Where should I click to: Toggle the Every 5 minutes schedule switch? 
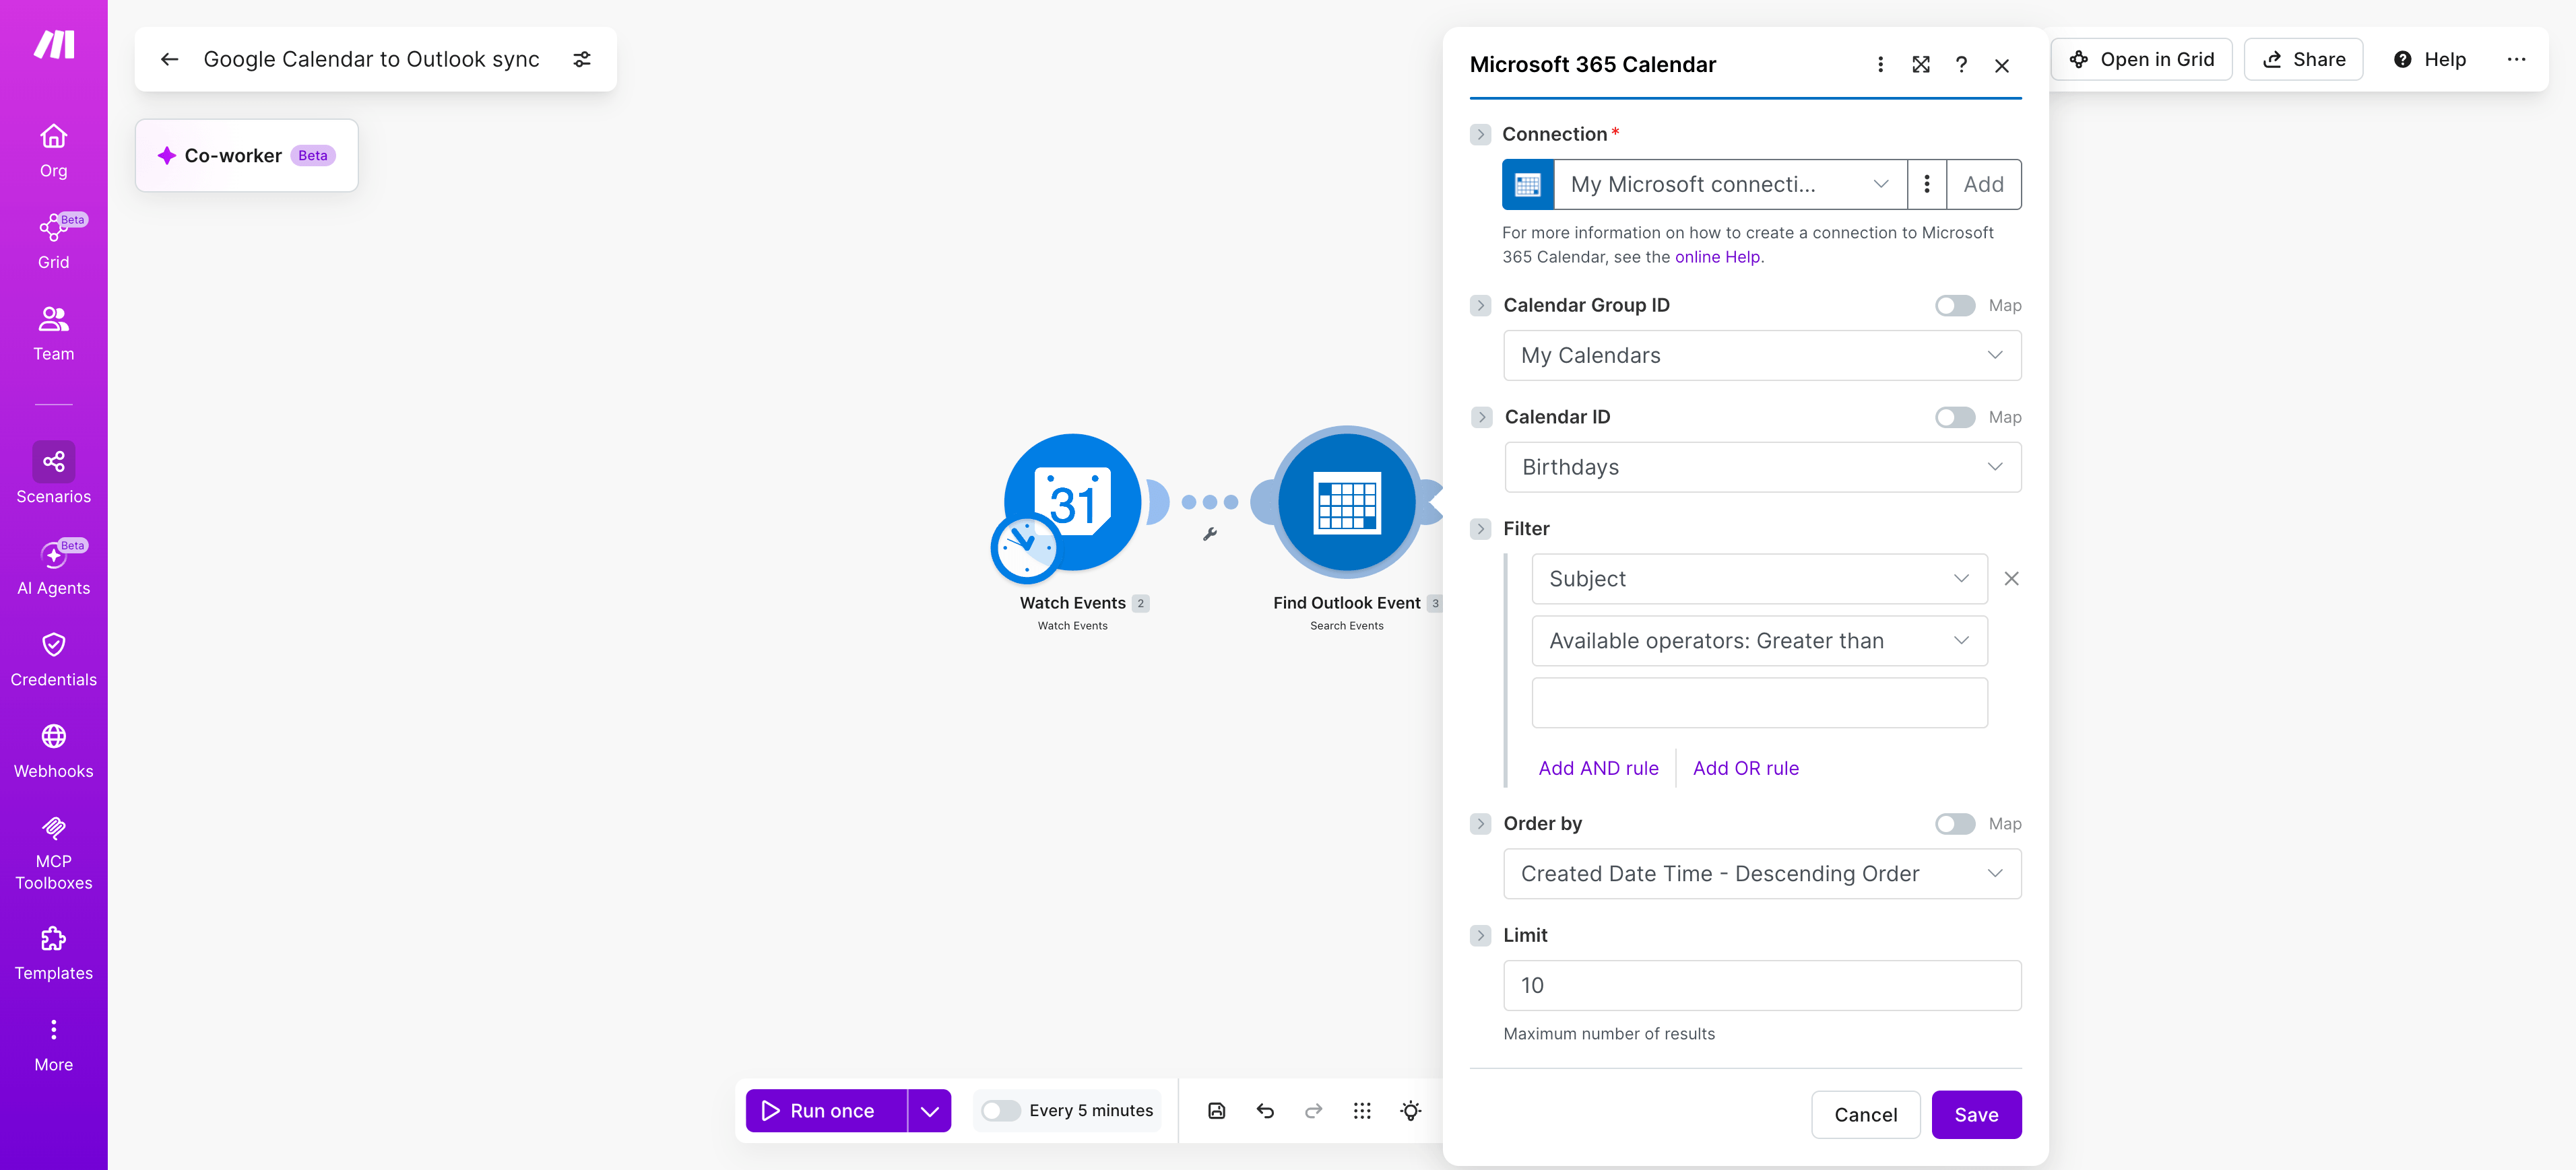(1000, 1110)
